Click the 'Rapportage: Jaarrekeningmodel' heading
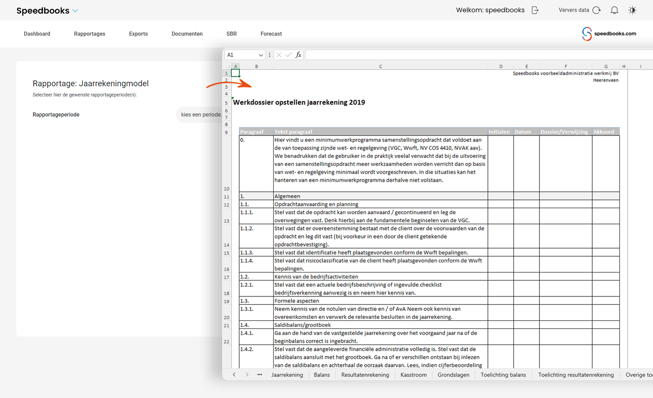The width and height of the screenshot is (653, 398). click(90, 84)
